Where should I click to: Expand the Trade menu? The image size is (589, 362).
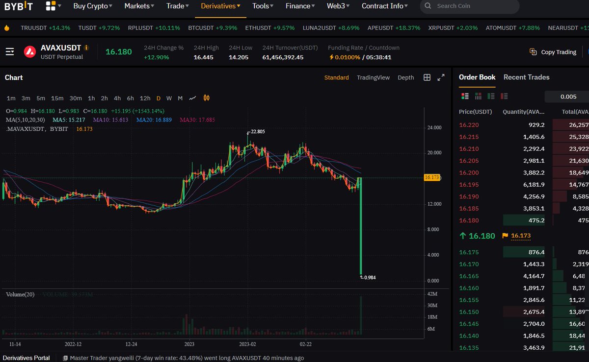[178, 6]
